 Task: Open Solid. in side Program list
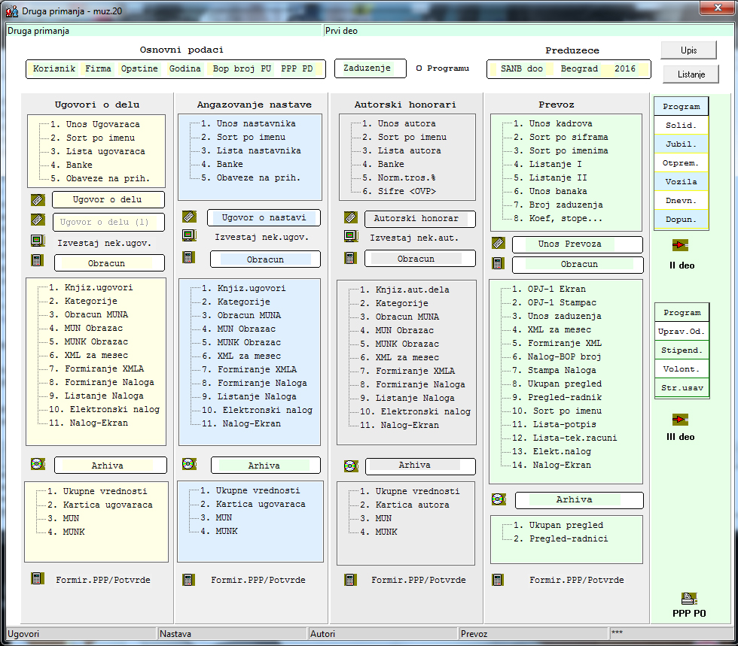[x=681, y=126]
